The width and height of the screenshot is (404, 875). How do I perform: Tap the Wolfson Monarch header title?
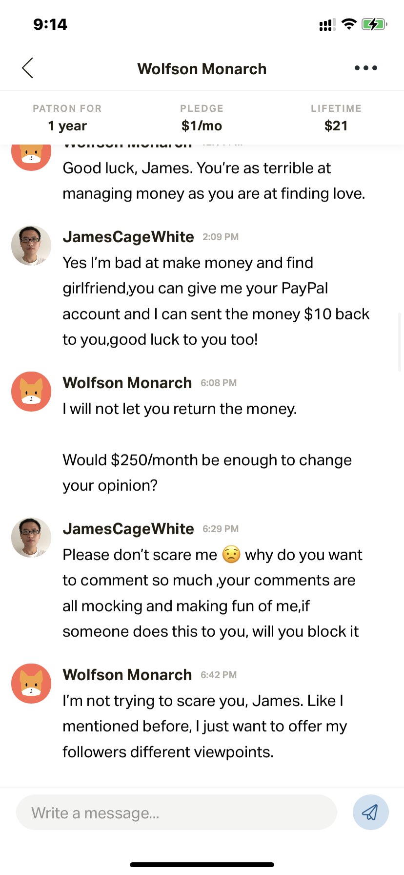(202, 69)
